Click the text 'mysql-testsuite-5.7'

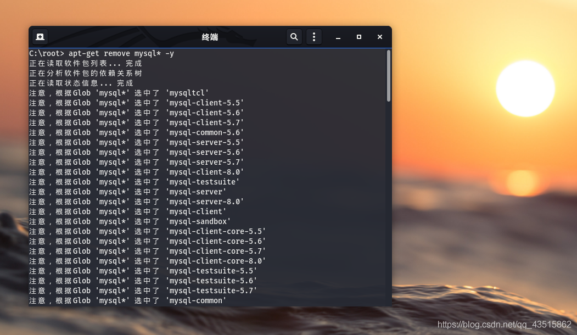tap(211, 291)
